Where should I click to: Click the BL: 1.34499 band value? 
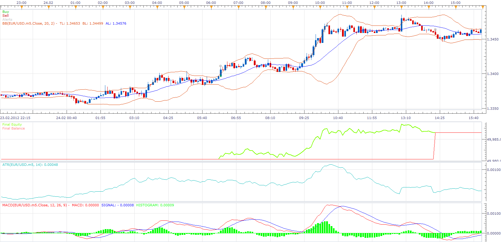coord(93,23)
